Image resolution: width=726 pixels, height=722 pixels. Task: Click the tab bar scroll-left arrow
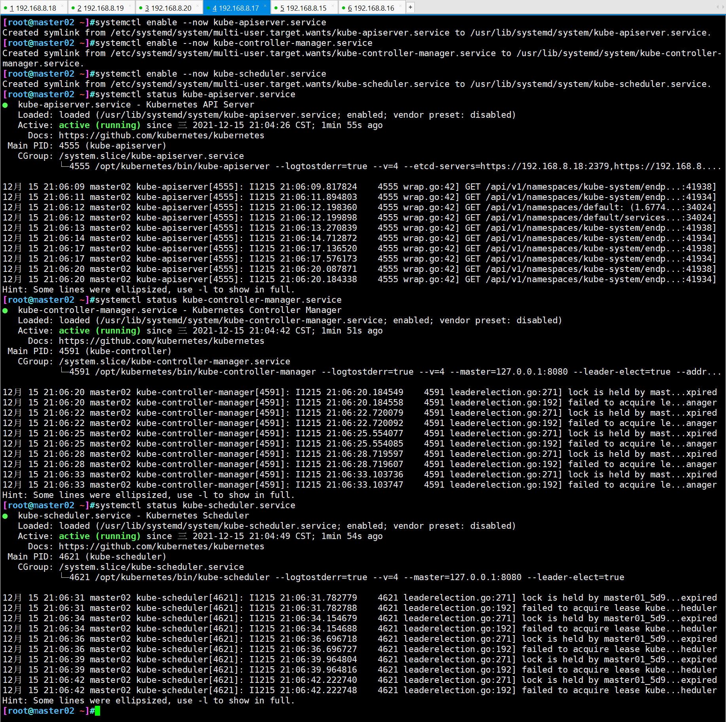pos(717,7)
